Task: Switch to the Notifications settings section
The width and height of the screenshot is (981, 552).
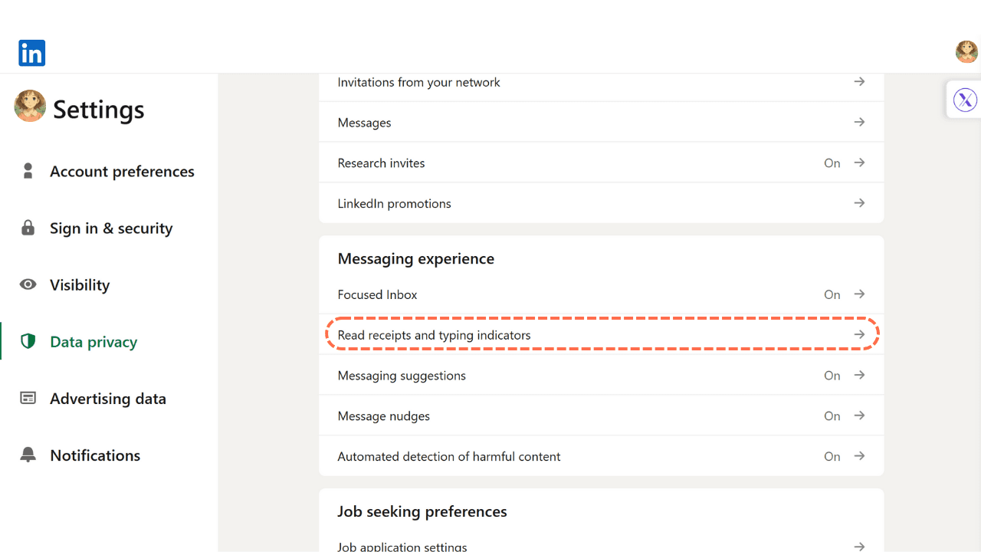Action: coord(95,455)
